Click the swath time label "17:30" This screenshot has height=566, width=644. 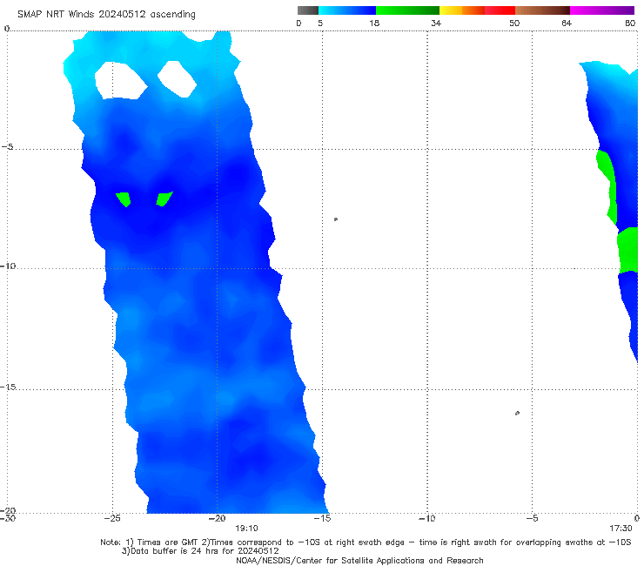(621, 529)
